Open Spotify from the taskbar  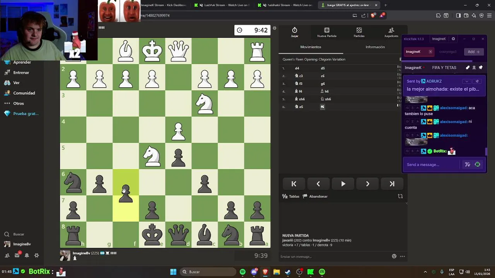click(242, 272)
